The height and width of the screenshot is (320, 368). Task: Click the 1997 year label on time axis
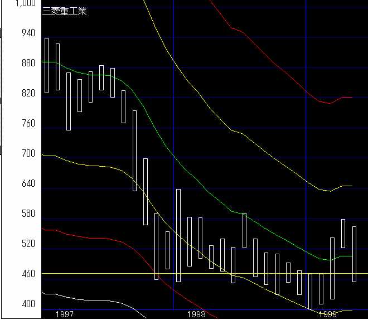coord(65,314)
